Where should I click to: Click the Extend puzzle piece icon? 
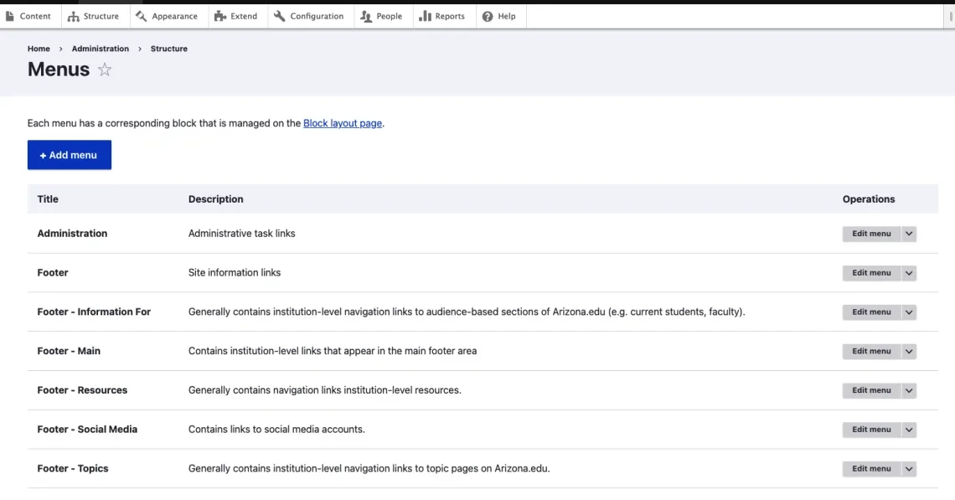point(219,16)
